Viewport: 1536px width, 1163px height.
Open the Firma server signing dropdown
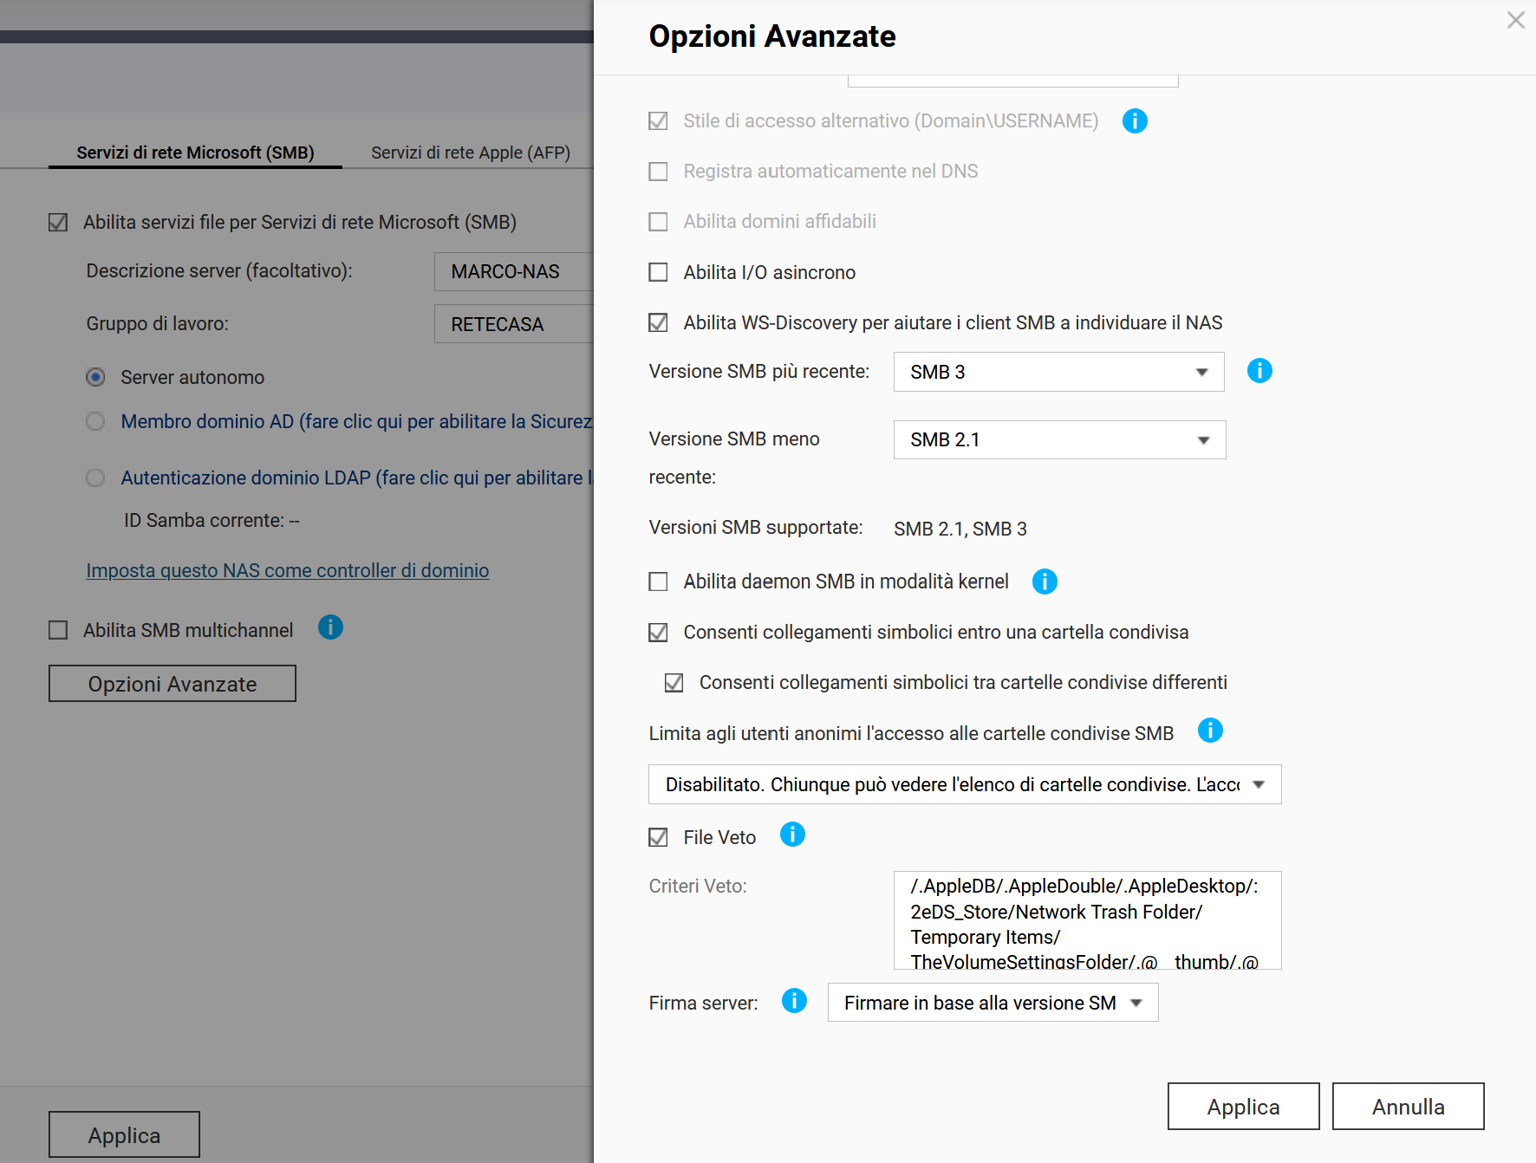(993, 1003)
